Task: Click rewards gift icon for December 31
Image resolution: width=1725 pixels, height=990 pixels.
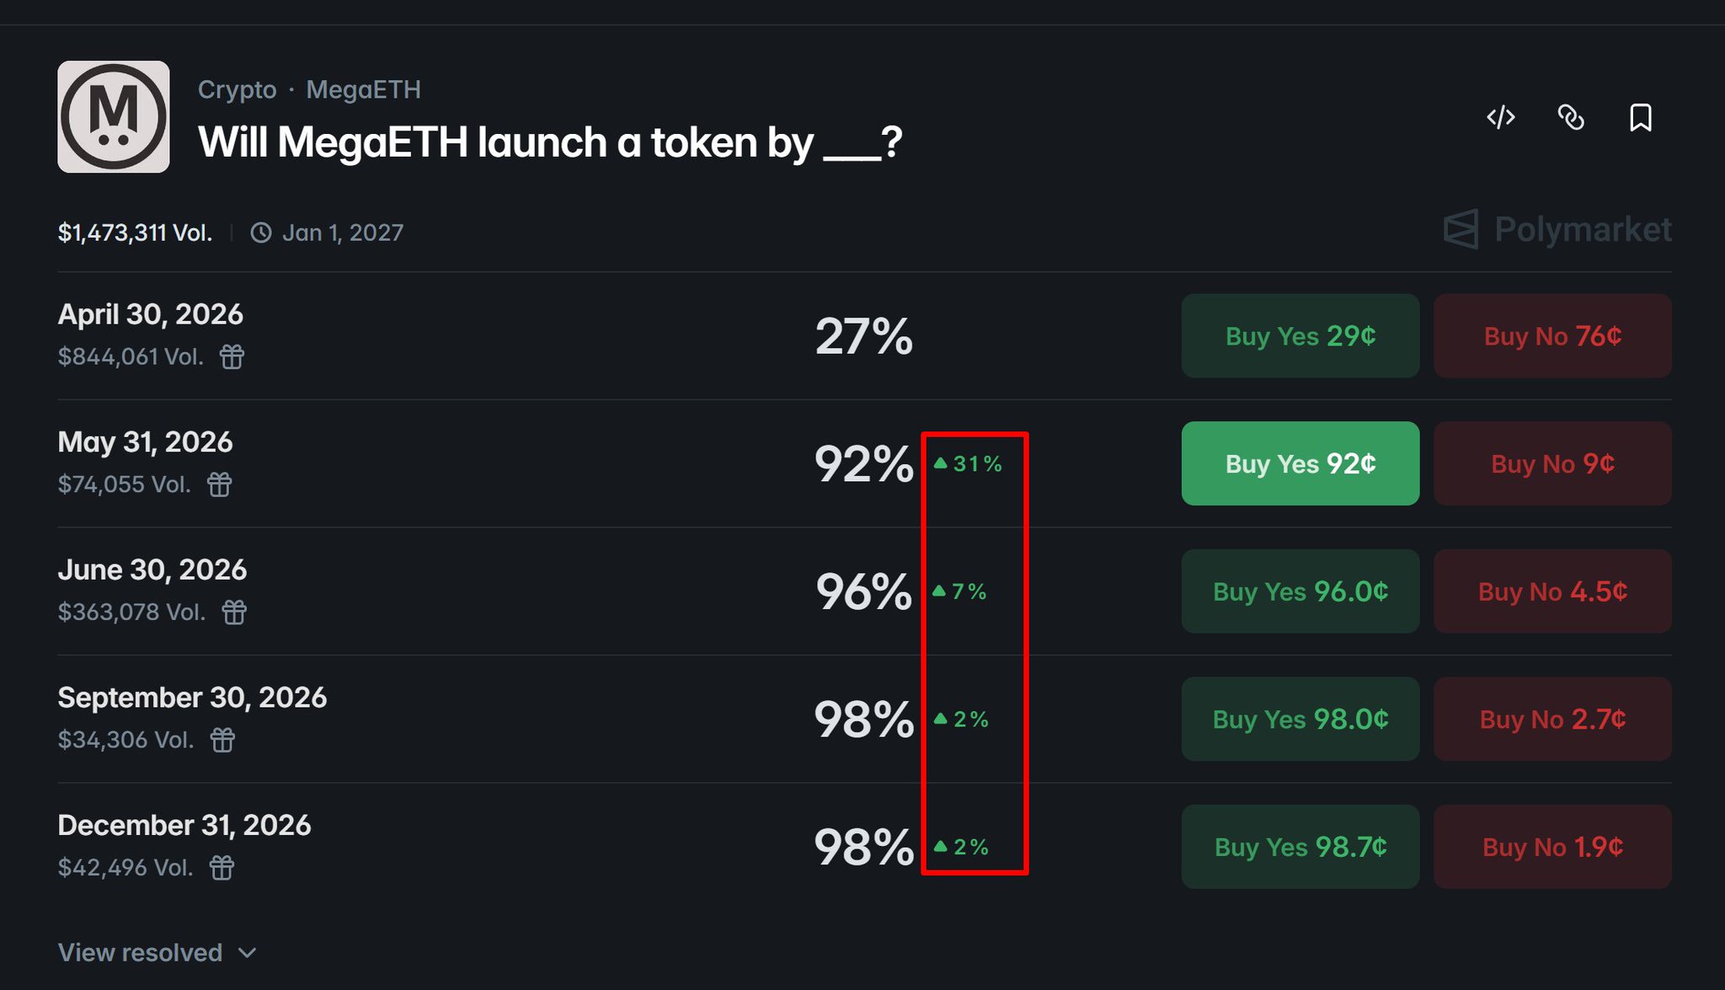Action: click(x=222, y=868)
